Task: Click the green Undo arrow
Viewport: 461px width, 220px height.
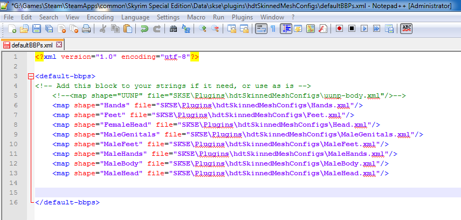Action: coord(144,29)
